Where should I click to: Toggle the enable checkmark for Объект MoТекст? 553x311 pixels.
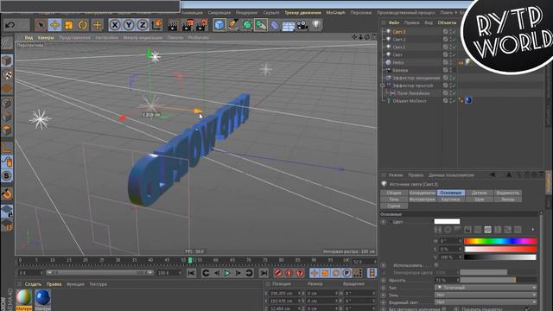[x=454, y=101]
